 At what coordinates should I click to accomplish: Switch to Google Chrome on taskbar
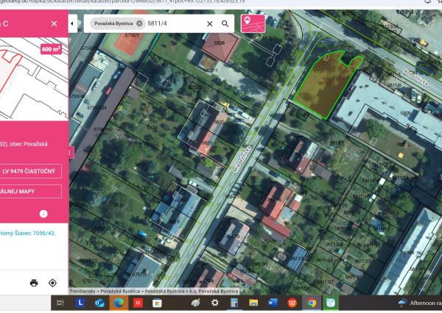tap(311, 303)
